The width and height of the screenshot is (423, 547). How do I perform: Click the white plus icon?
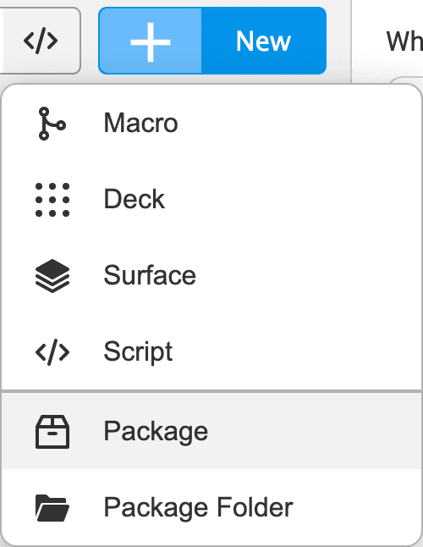click(151, 41)
